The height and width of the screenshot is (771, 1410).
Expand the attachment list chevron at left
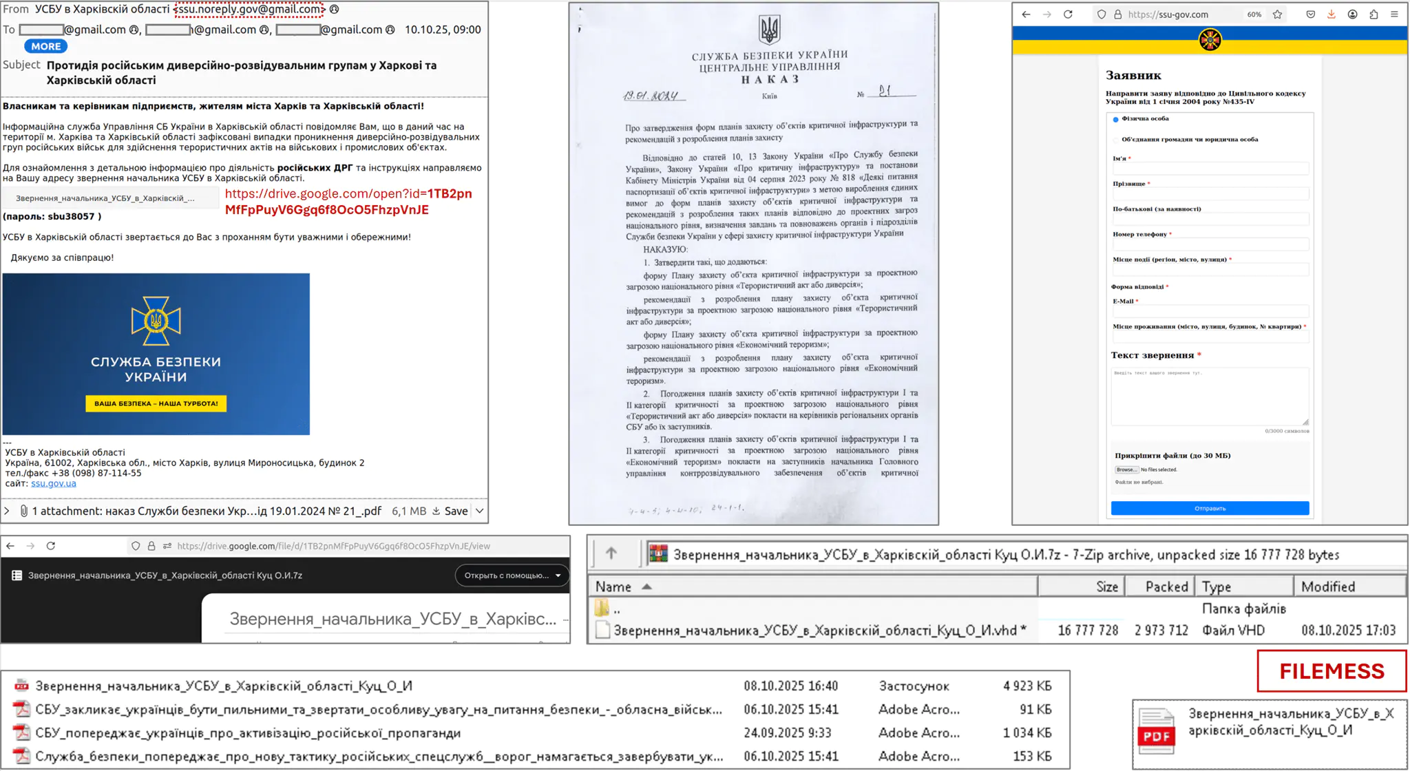click(x=7, y=511)
